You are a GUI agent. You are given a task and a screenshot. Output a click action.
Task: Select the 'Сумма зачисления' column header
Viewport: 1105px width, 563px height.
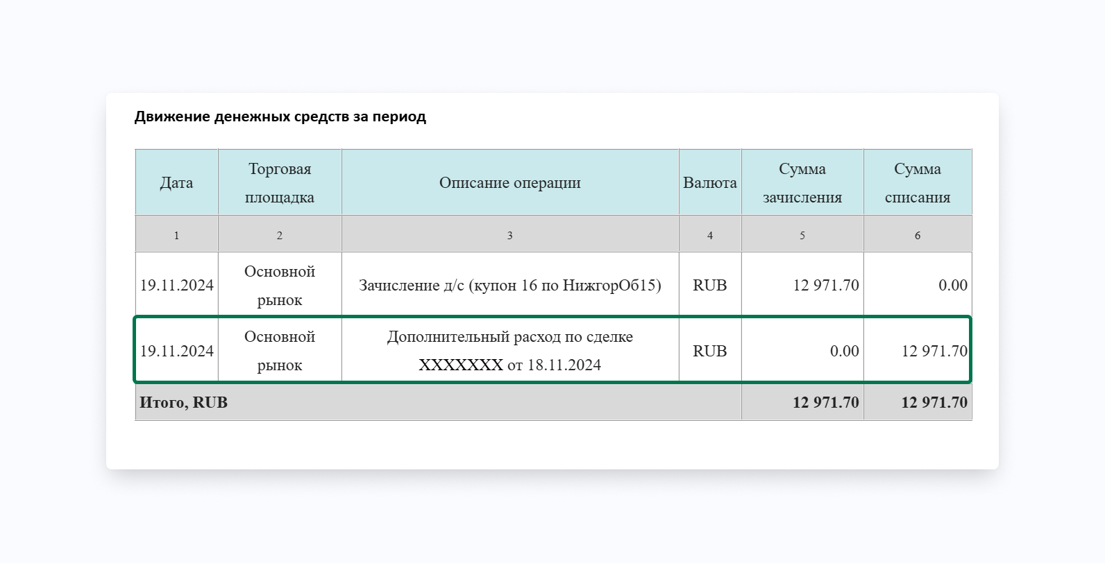[x=802, y=182]
